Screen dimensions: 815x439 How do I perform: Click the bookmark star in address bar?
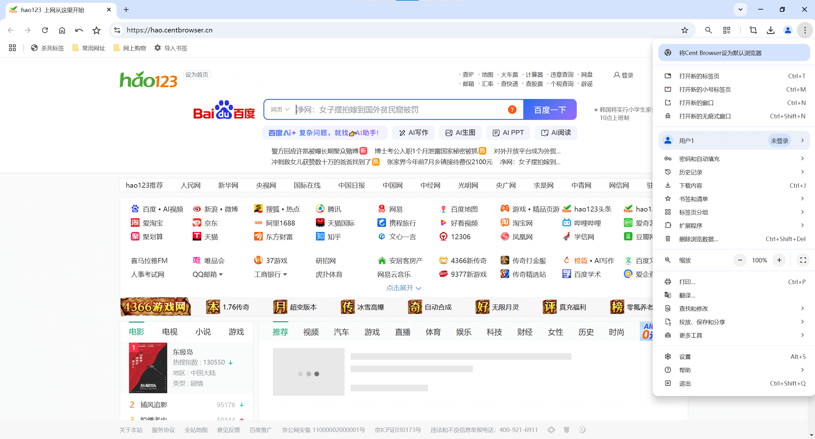[x=684, y=30]
